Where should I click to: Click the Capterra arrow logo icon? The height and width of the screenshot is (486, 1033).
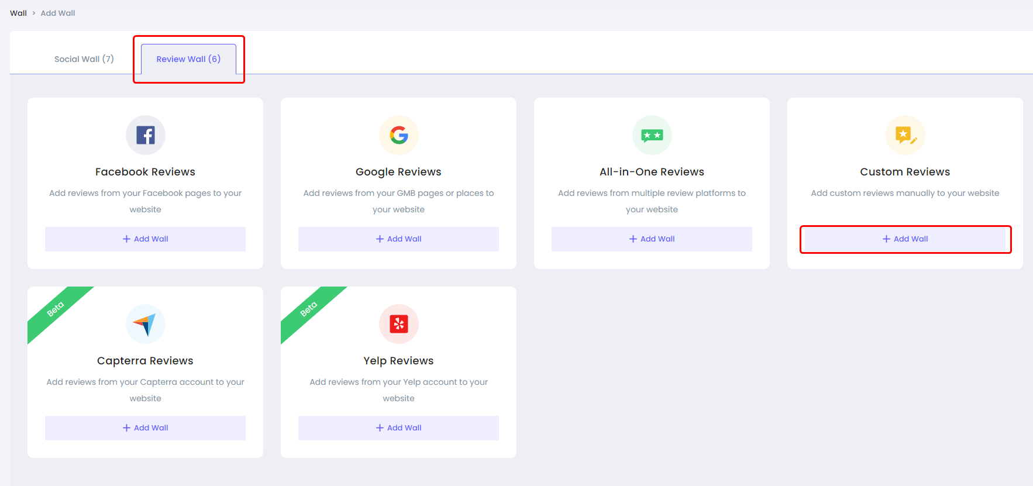click(x=146, y=324)
